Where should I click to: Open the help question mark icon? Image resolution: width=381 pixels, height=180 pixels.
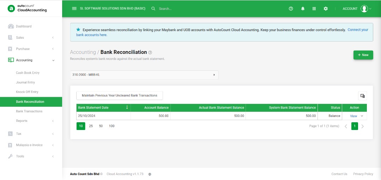(x=291, y=8)
